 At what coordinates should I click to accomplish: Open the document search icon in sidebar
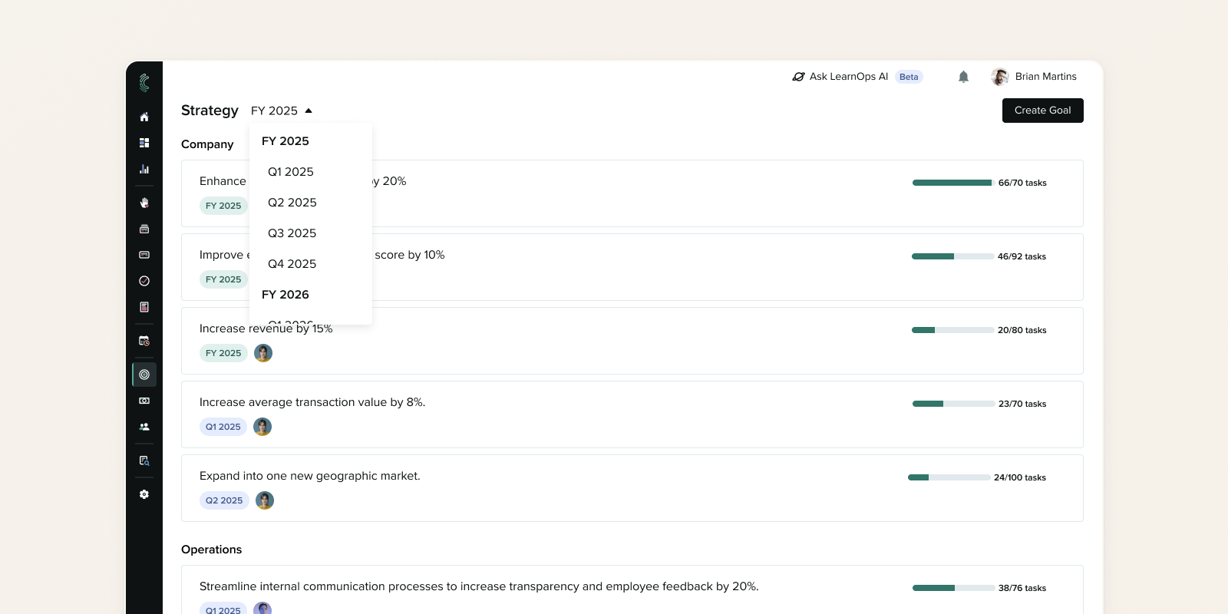click(144, 460)
